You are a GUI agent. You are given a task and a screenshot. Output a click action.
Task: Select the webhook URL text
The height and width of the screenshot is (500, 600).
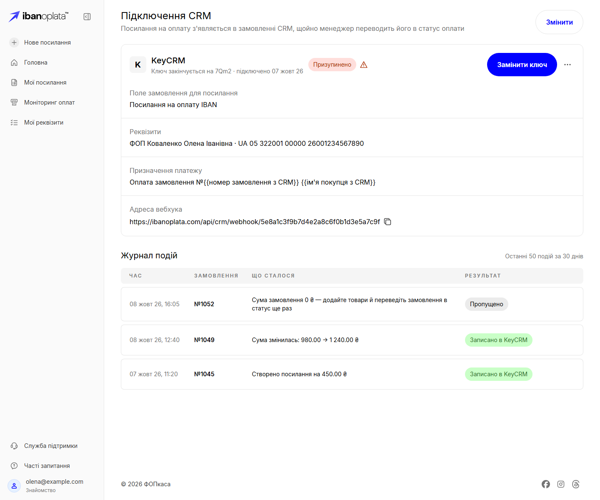[255, 222]
